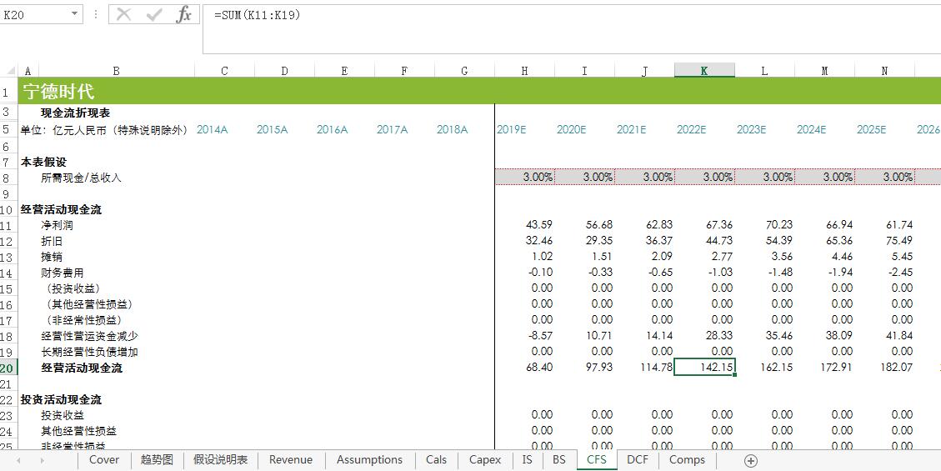Viewport: 941px width, 471px height.
Task: Click the three-dot formula bar resize handle
Action: 95,14
